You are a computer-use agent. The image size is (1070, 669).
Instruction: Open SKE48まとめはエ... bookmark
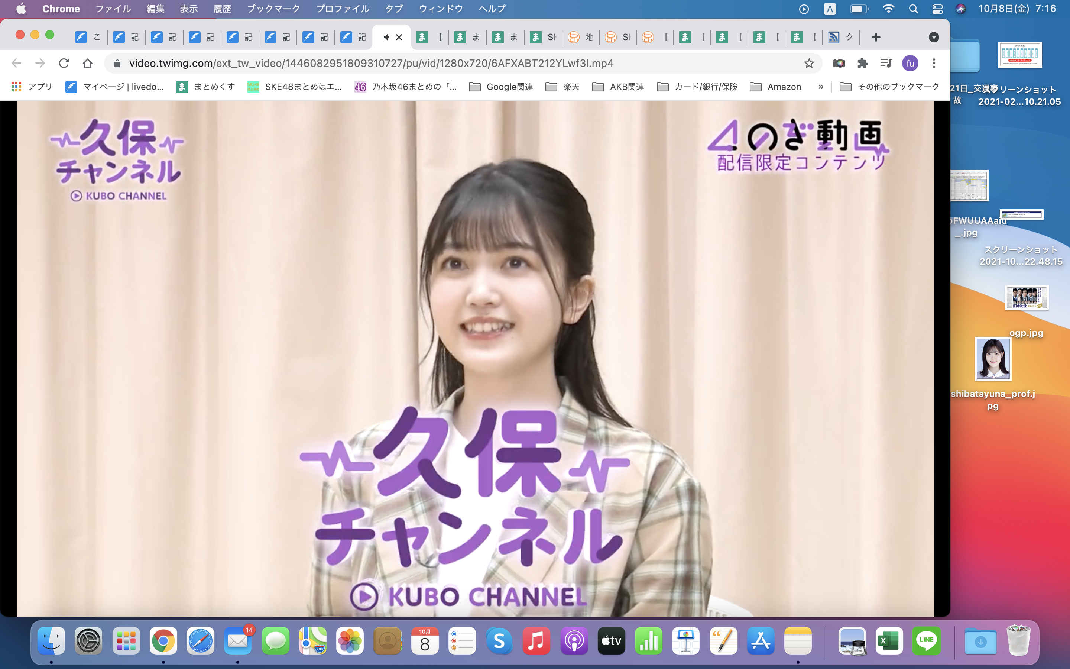click(x=295, y=87)
